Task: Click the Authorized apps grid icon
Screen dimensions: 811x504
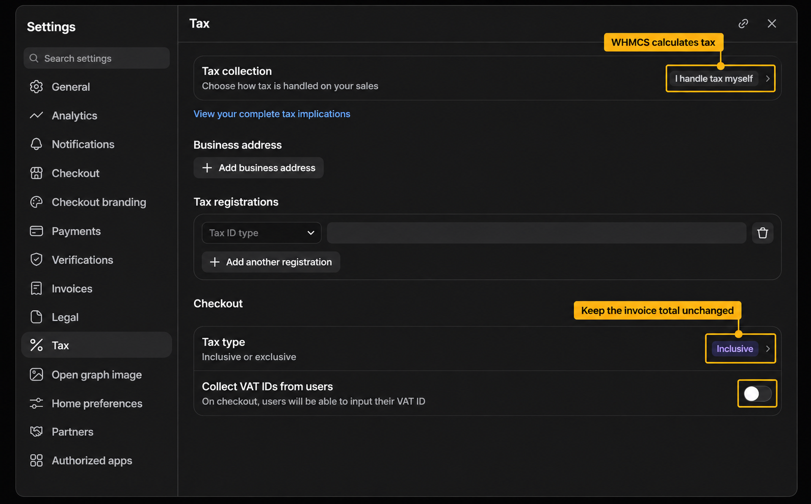Action: point(36,461)
